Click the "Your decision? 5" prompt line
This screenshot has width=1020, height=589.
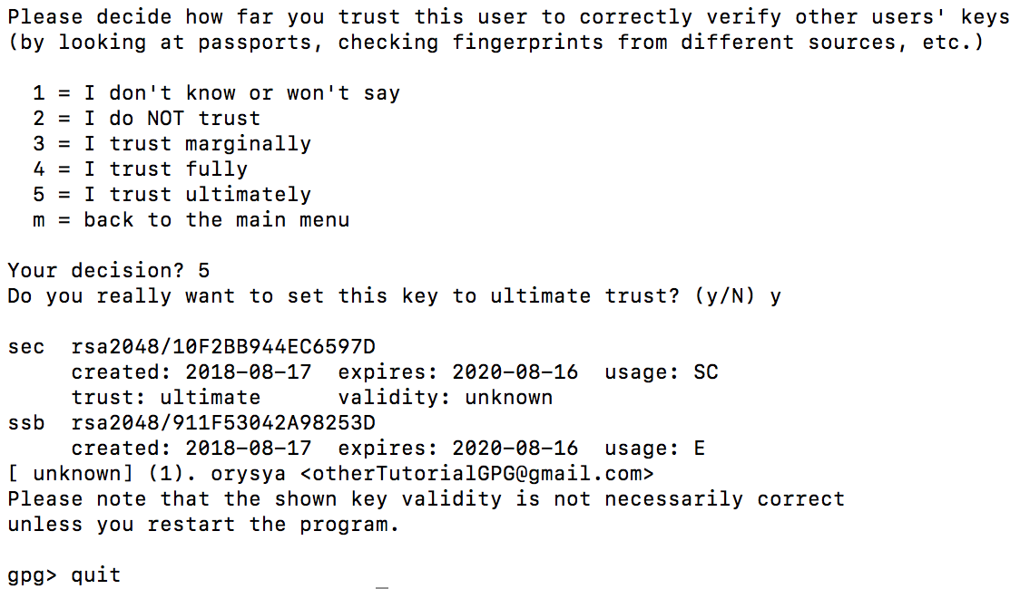pos(109,271)
